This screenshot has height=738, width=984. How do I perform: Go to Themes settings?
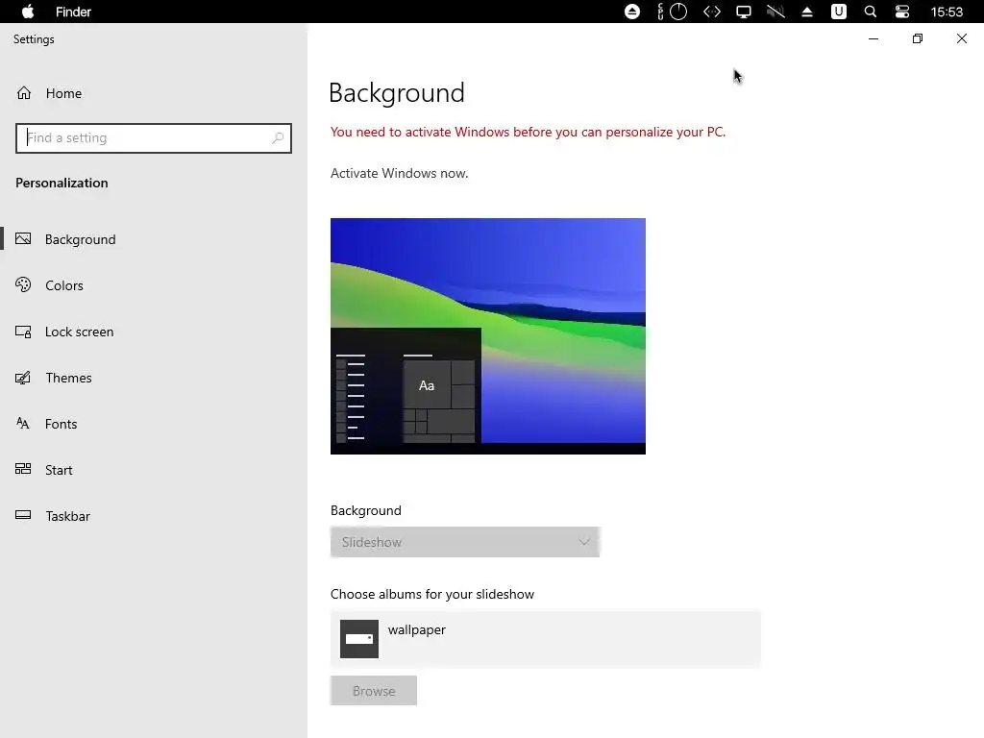click(68, 378)
